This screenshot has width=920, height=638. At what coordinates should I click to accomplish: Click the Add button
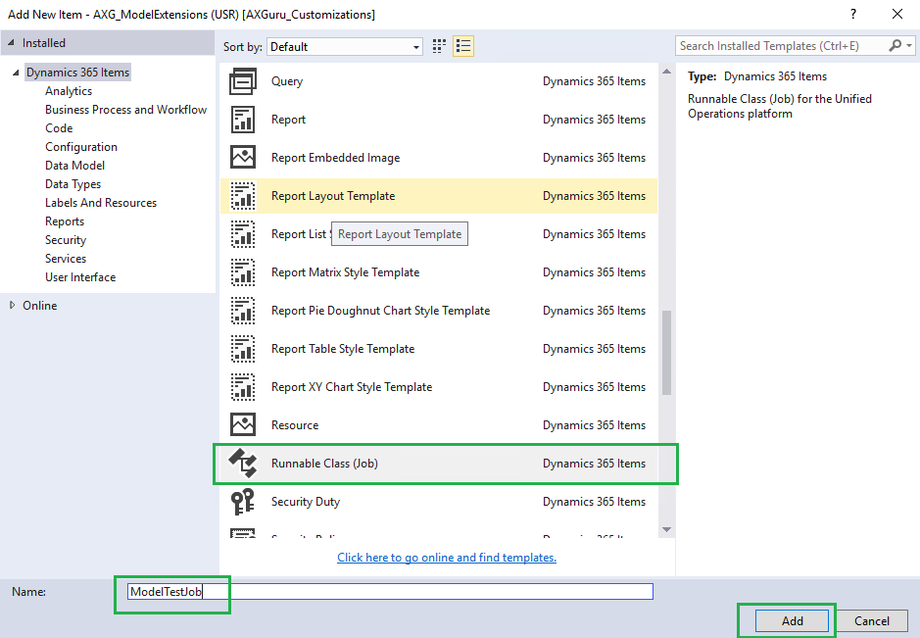(x=792, y=621)
